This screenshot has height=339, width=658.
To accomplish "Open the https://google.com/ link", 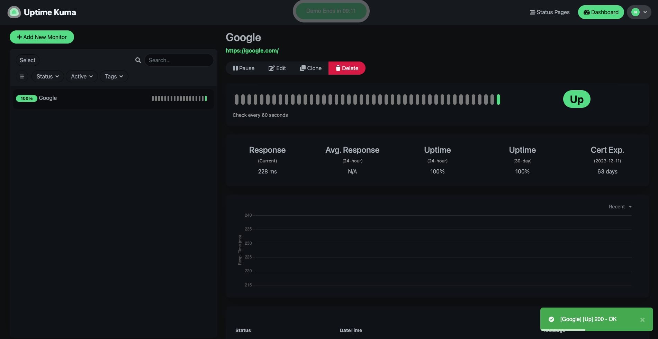I will [x=252, y=50].
